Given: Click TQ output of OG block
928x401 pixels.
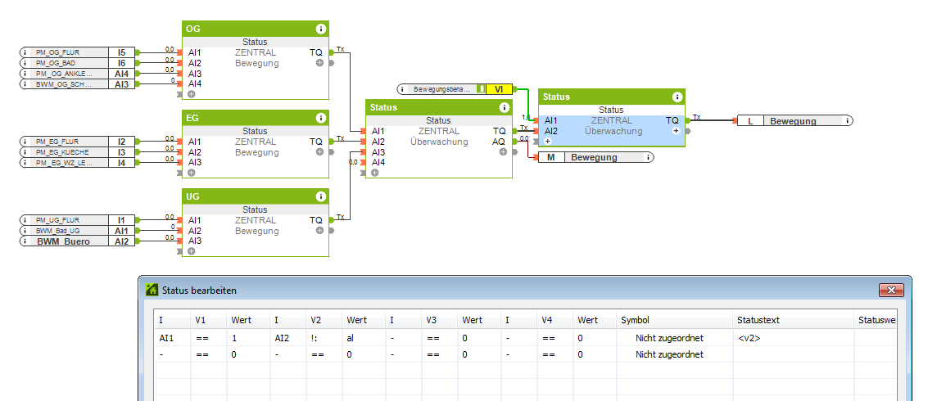Looking at the screenshot, I should (316, 52).
